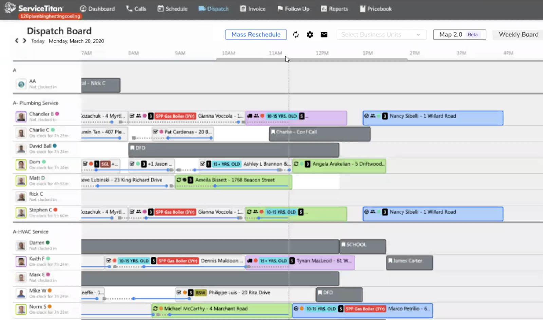Click the sync icon on Michael McCarthy job

pyautogui.click(x=155, y=309)
